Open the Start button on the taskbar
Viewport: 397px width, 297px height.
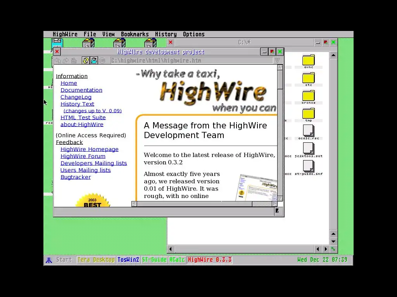[64, 260]
